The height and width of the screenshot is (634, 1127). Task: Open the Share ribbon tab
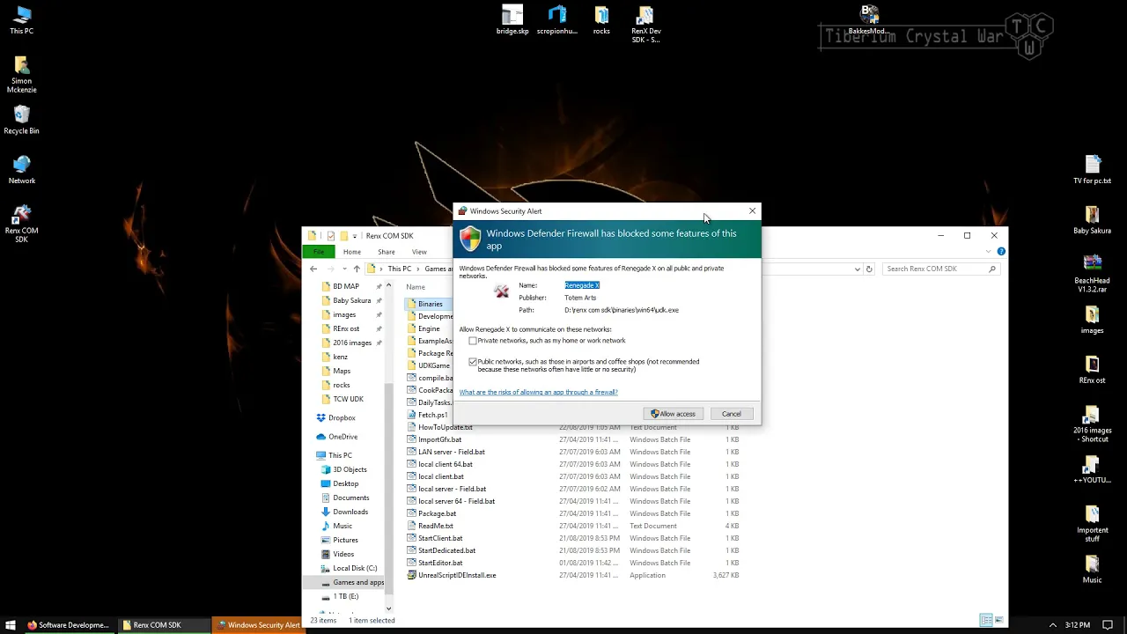pos(387,252)
